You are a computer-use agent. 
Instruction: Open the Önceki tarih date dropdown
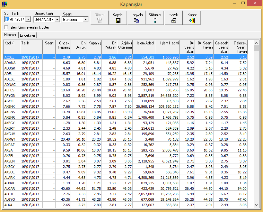(x=57, y=20)
